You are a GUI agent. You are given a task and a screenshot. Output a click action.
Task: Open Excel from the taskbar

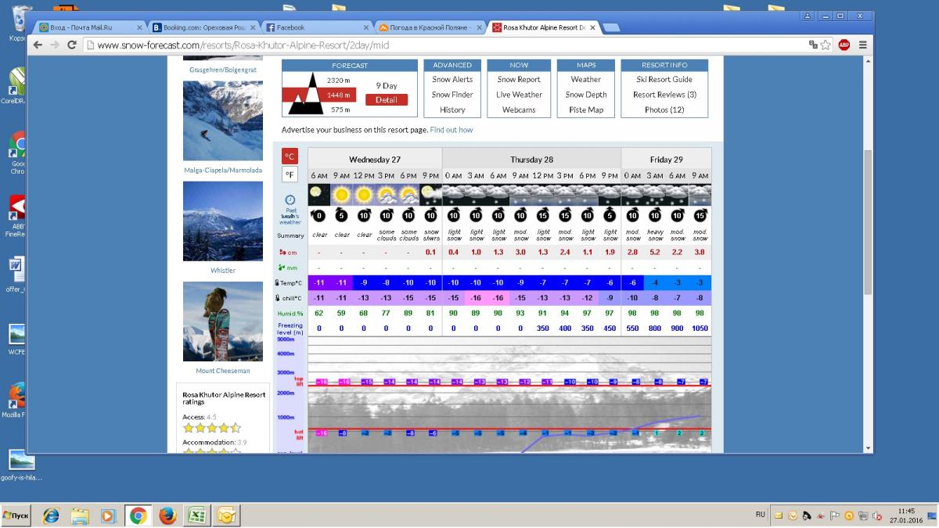[x=196, y=515]
